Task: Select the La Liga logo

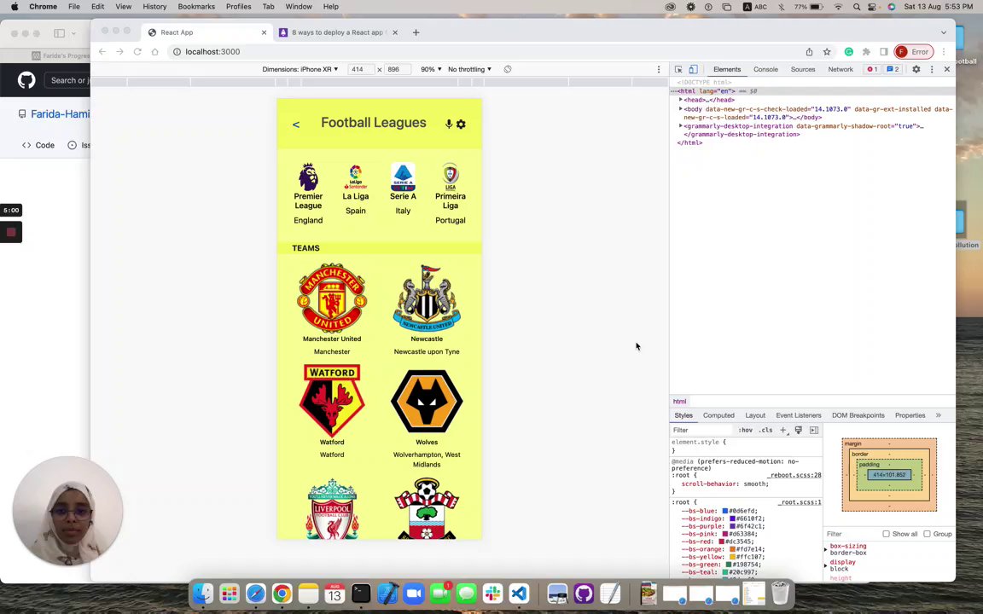Action: pos(356,177)
